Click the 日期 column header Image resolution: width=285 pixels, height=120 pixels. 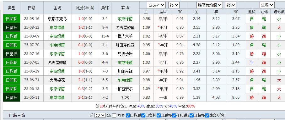pyautogui.click(x=32, y=8)
